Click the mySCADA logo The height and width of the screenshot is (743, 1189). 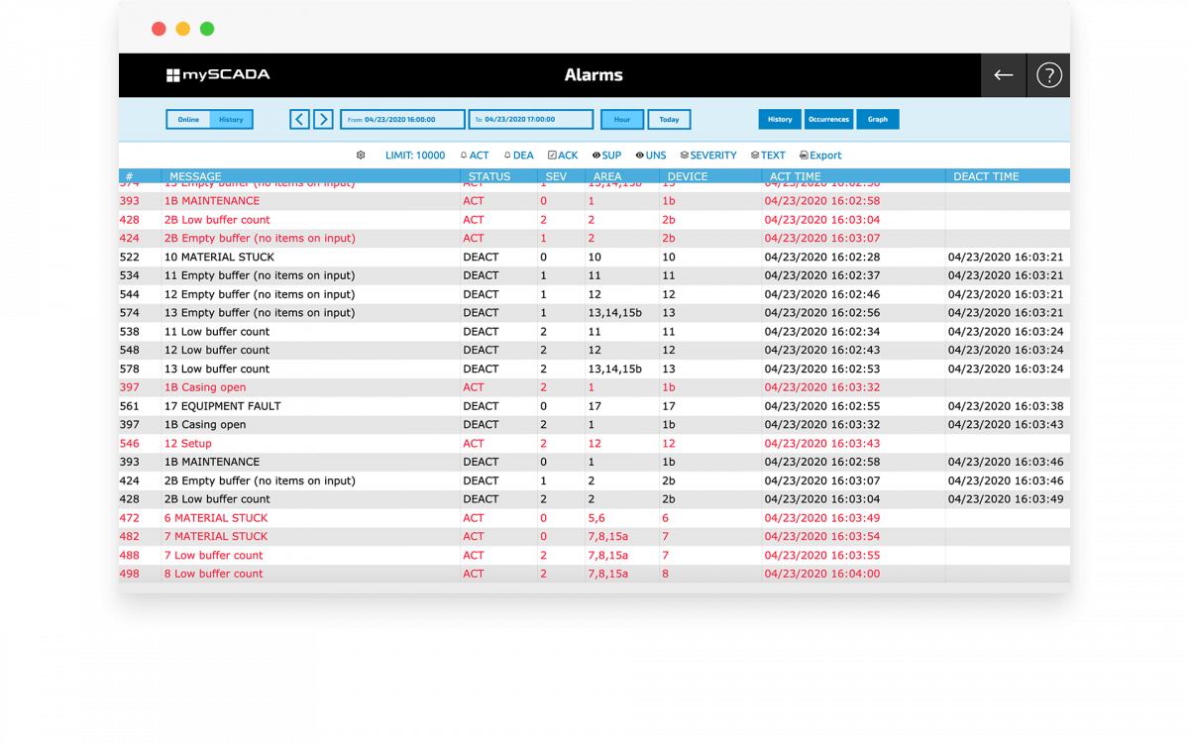pyautogui.click(x=218, y=75)
